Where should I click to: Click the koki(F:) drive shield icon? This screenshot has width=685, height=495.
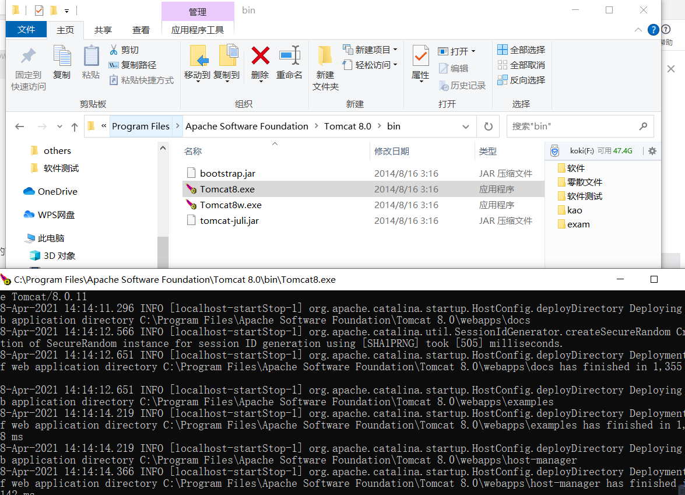pos(555,151)
